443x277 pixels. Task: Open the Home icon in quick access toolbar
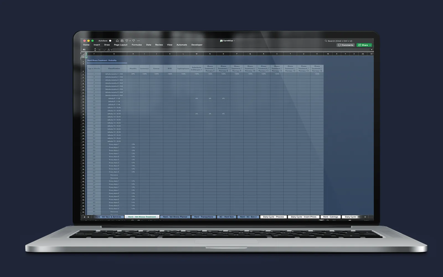(x=117, y=41)
